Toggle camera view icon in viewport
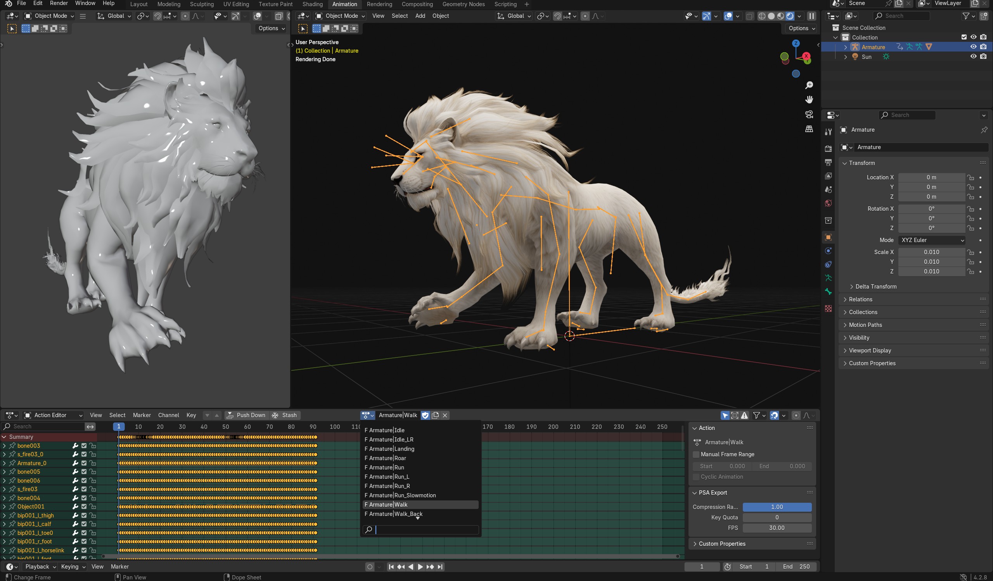This screenshot has width=993, height=581. [x=809, y=114]
